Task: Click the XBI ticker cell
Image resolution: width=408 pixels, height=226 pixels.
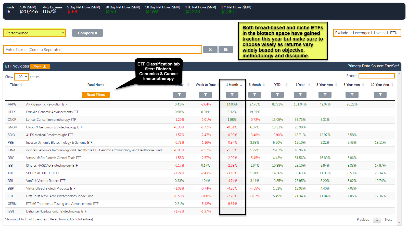Action: click(x=10, y=173)
